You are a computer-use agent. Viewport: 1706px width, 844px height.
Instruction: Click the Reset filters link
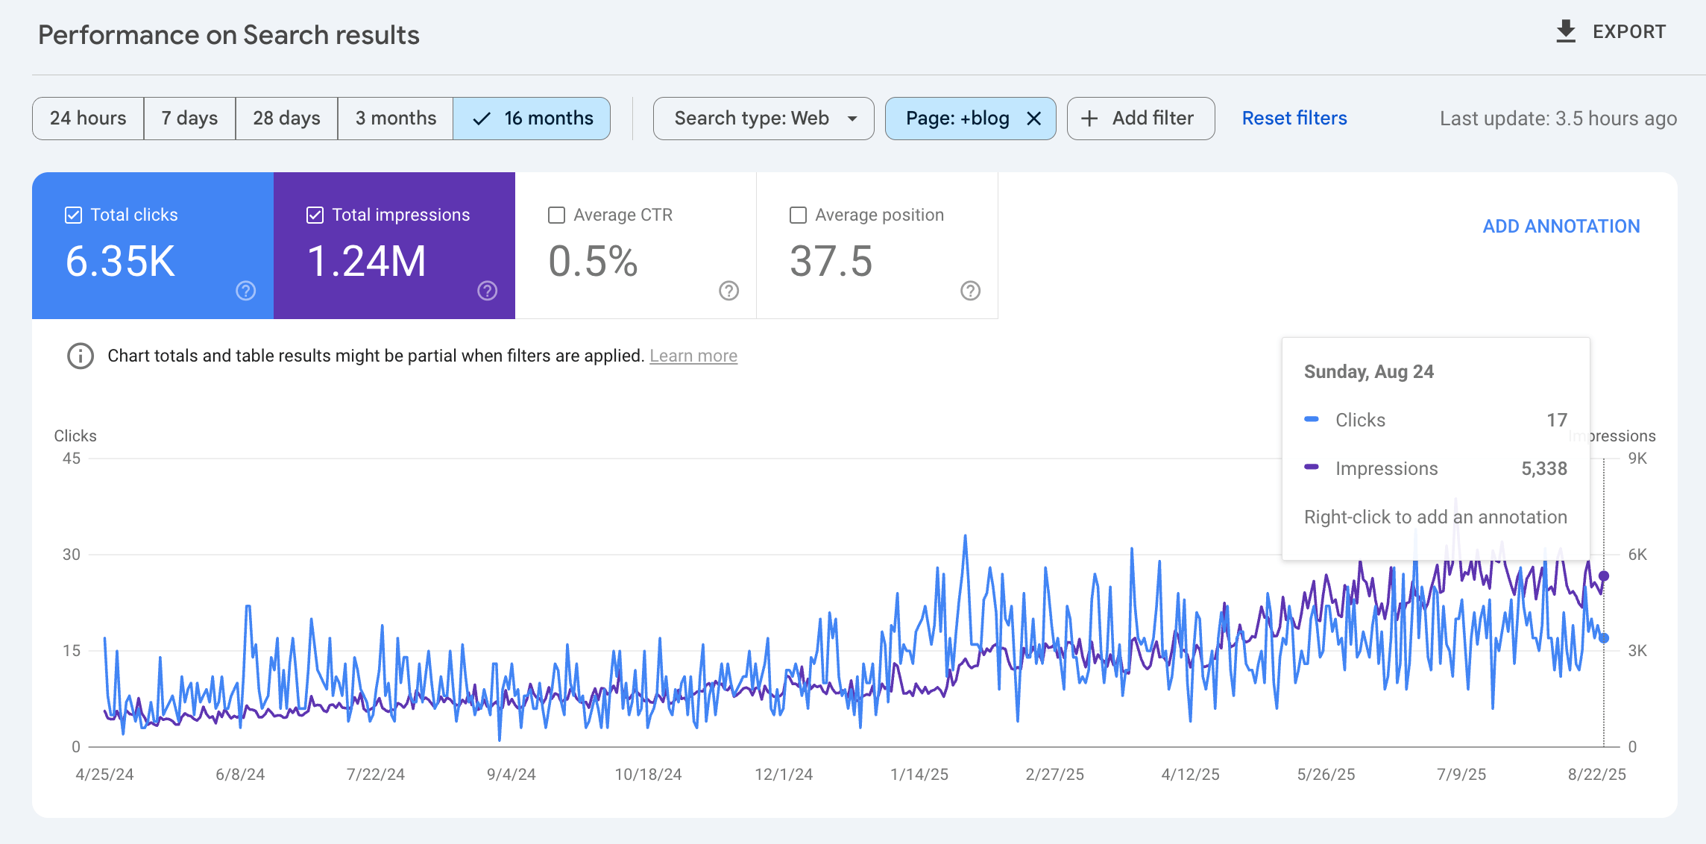click(x=1294, y=119)
